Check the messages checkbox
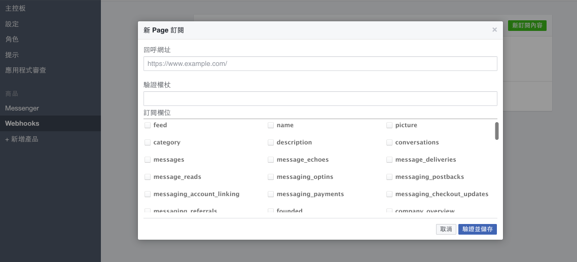The height and width of the screenshot is (262, 577). point(148,160)
